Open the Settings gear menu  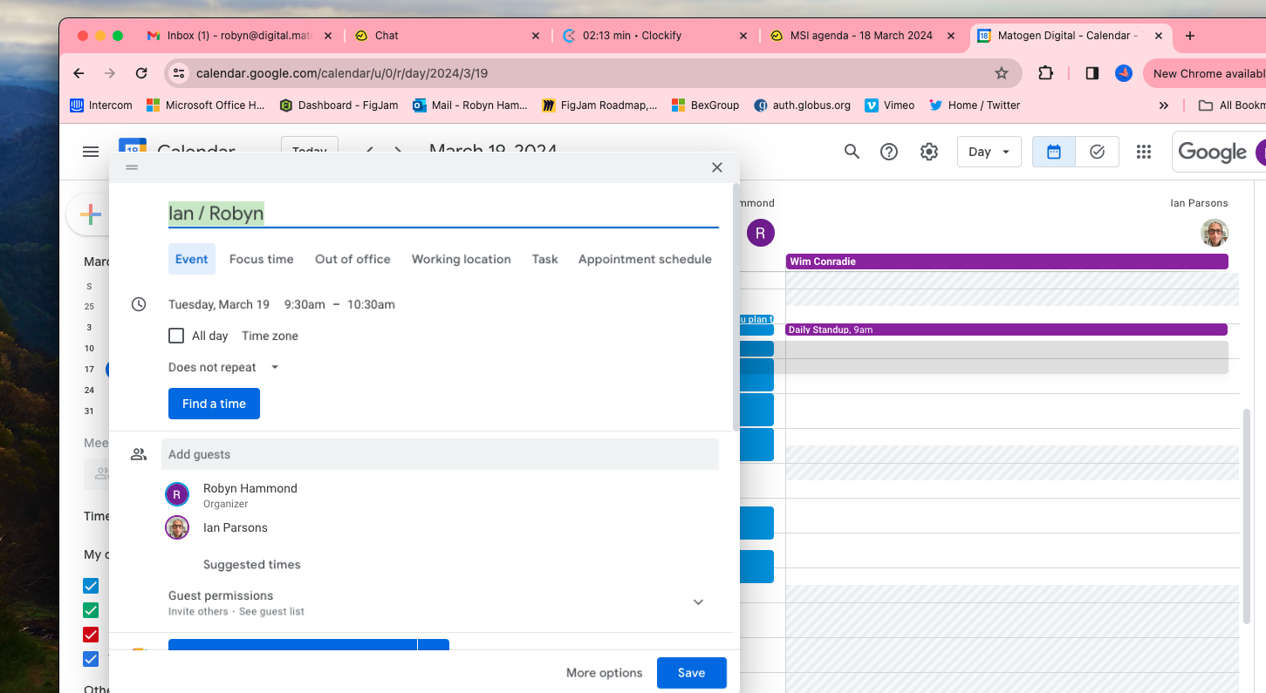point(928,152)
